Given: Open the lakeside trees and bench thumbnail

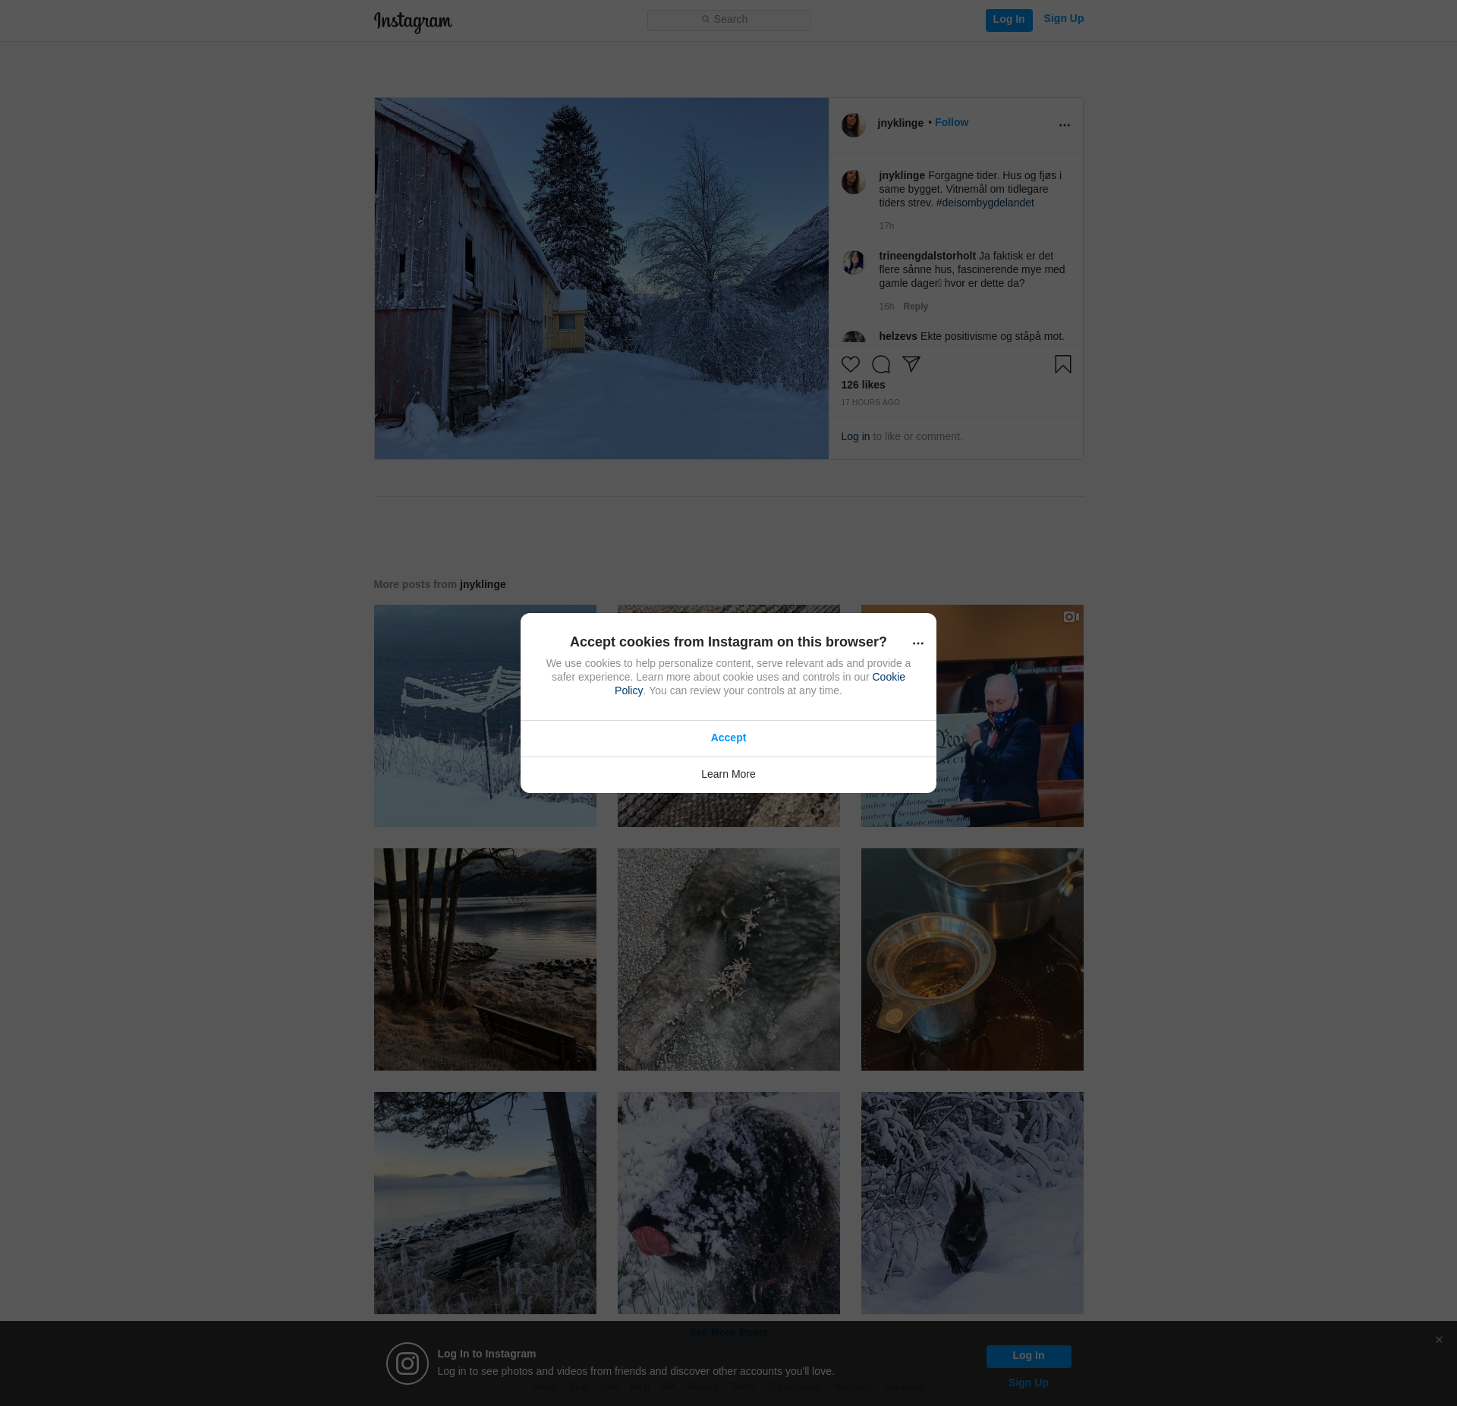Looking at the screenshot, I should click(x=485, y=959).
